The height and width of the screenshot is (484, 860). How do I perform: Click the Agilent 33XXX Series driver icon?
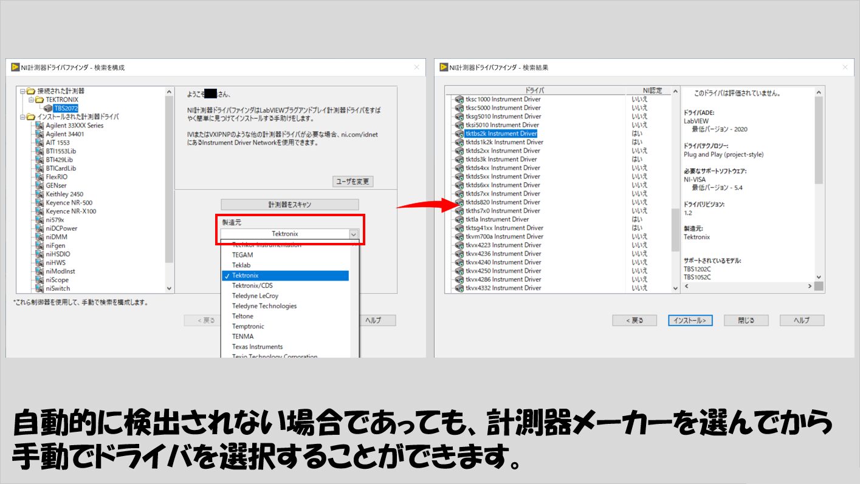click(x=40, y=125)
